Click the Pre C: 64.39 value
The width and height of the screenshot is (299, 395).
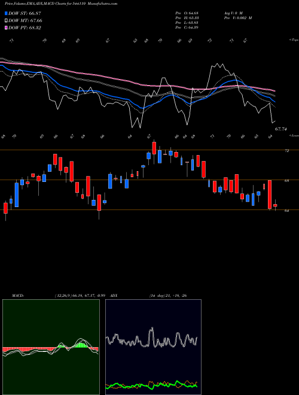coord(187,28)
